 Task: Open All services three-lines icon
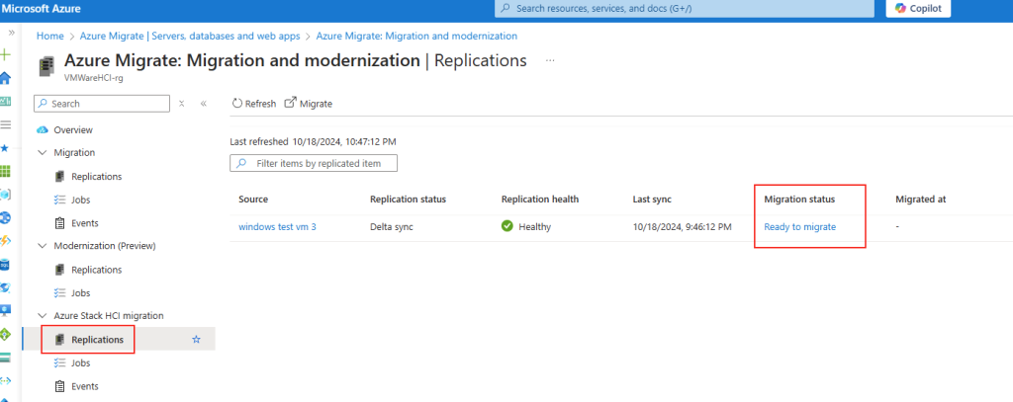[x=5, y=124]
